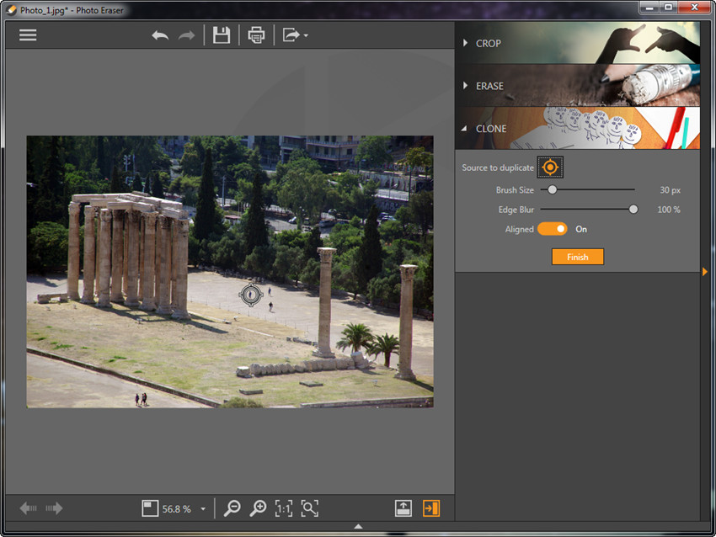The width and height of the screenshot is (716, 537).
Task: Toggle the bottom panel visibility icon
Action: (x=403, y=508)
